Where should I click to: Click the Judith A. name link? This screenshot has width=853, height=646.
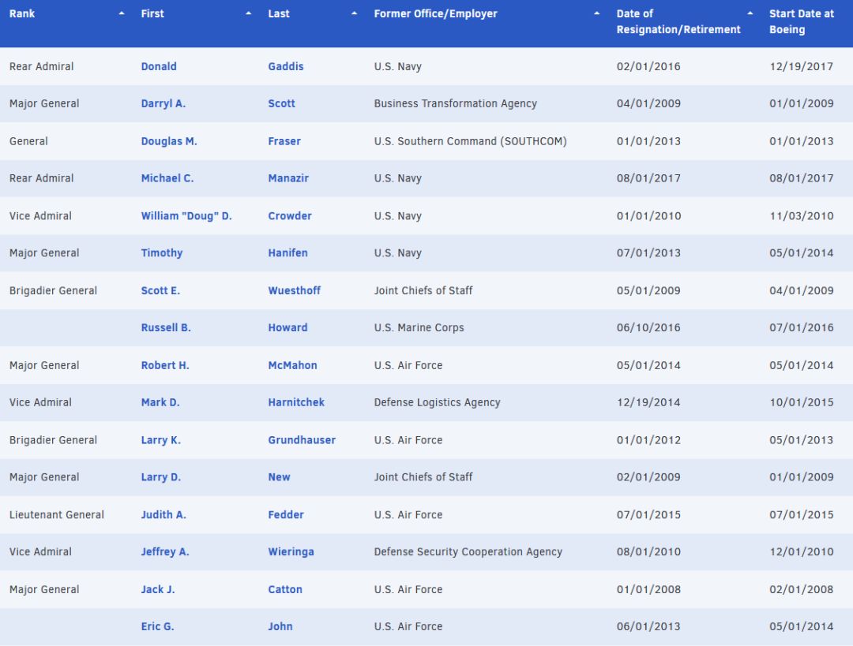point(163,515)
